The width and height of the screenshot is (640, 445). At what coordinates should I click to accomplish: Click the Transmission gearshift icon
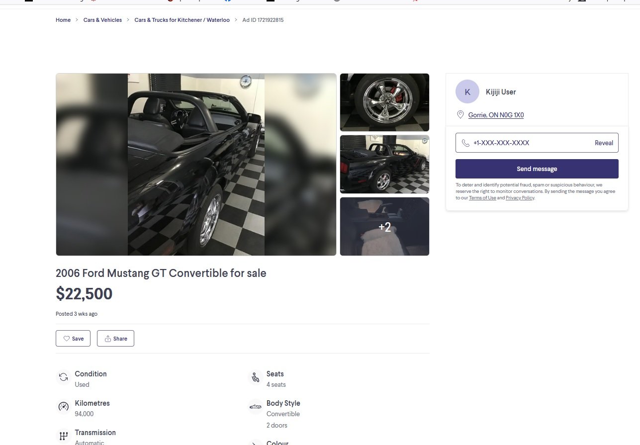pos(63,436)
